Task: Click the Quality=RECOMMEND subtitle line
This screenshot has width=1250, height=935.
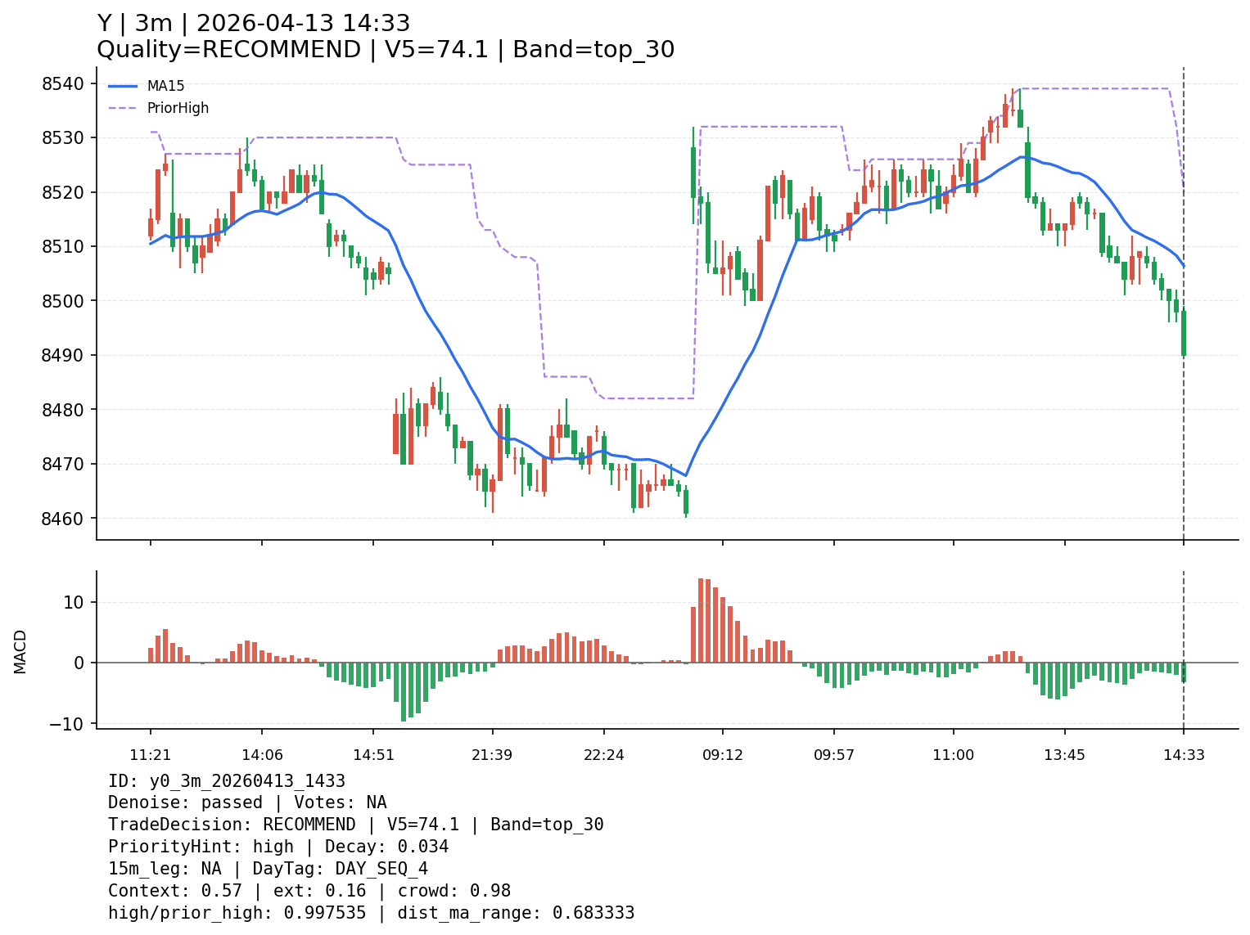Action: [385, 50]
